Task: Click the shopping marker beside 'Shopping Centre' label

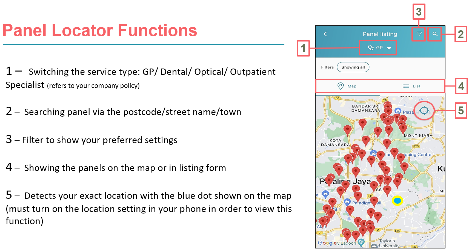Action: pyautogui.click(x=373, y=153)
